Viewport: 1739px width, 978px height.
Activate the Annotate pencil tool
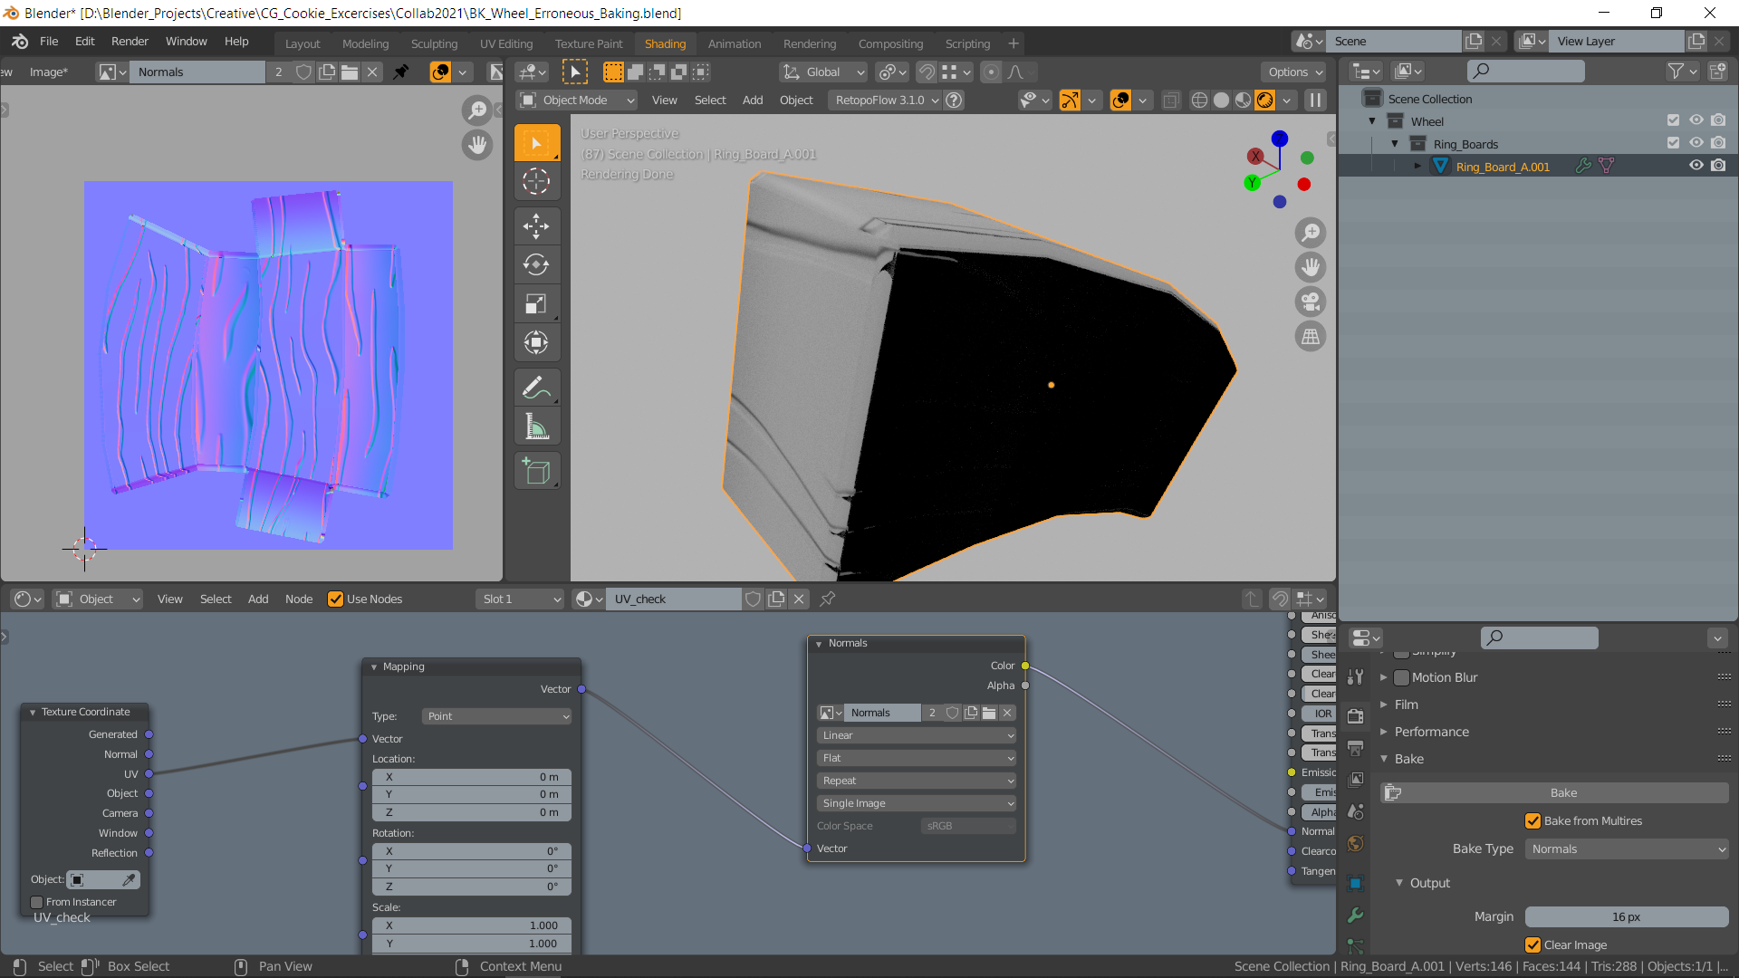(536, 388)
